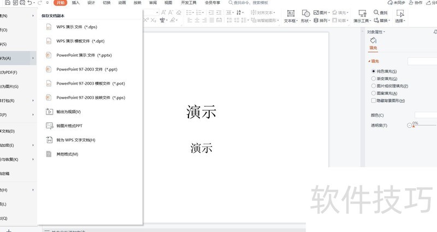Open the Insert (插入) ribbon tab
437x232 pixels.
[x=75, y=3]
